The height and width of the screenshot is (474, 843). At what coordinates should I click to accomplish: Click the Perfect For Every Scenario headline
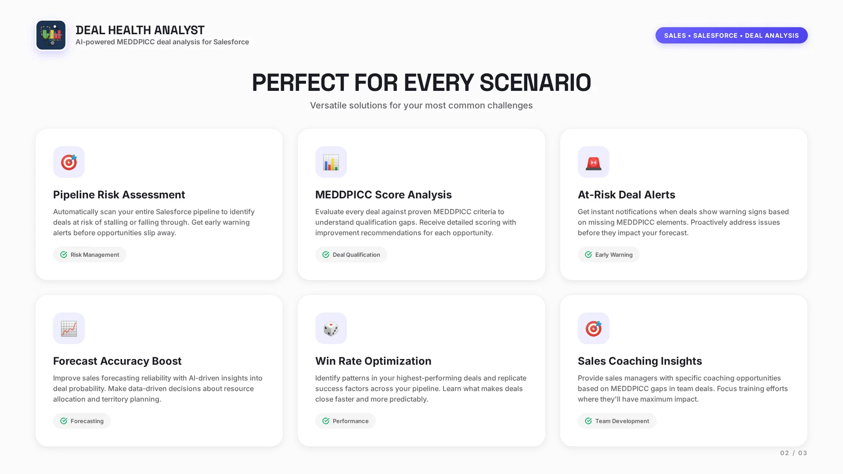421,83
